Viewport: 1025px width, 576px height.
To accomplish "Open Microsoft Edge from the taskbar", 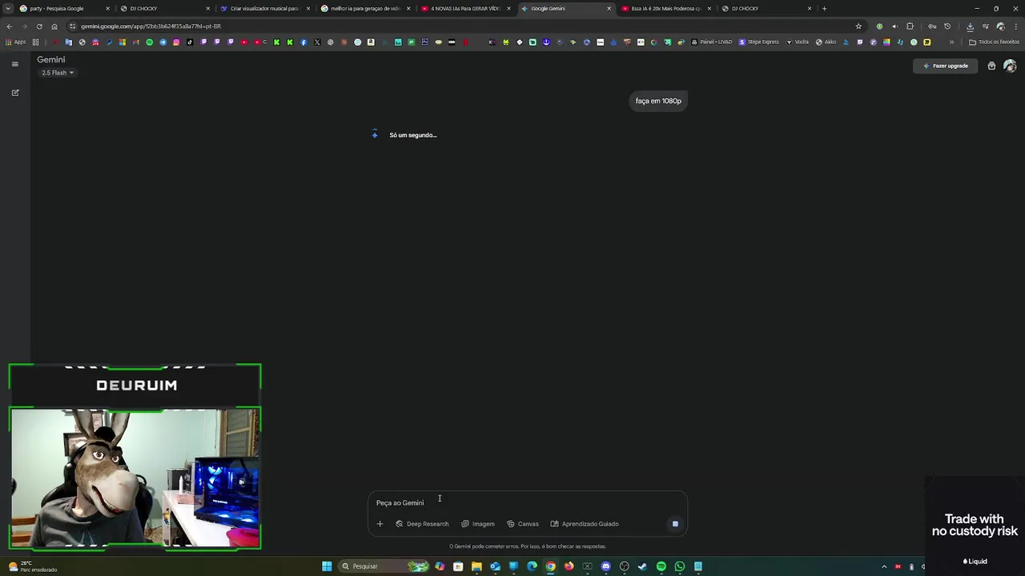I will [532, 566].
